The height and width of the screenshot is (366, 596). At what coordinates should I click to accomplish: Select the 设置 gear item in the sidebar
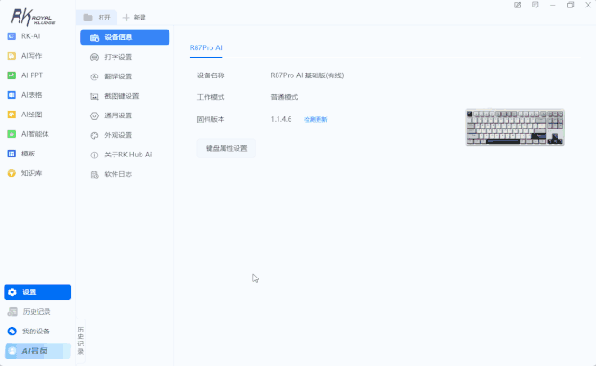point(37,291)
